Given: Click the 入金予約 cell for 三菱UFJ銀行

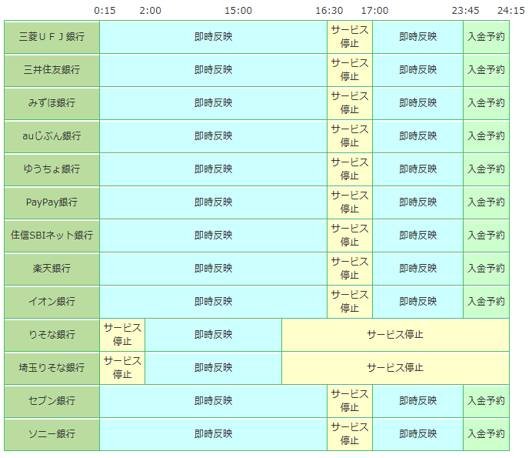Looking at the screenshot, I should pyautogui.click(x=486, y=37).
